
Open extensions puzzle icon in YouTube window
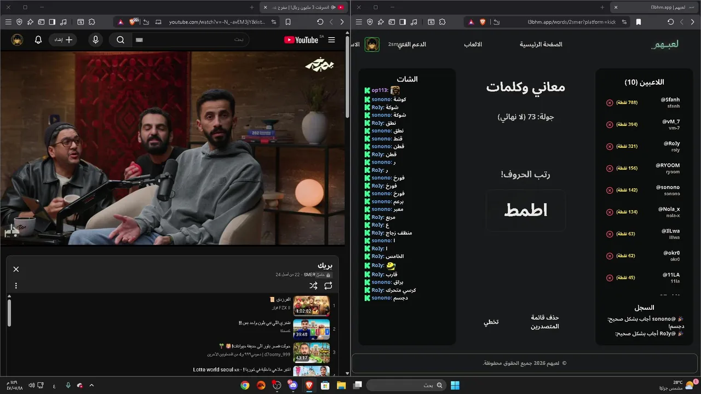91,22
